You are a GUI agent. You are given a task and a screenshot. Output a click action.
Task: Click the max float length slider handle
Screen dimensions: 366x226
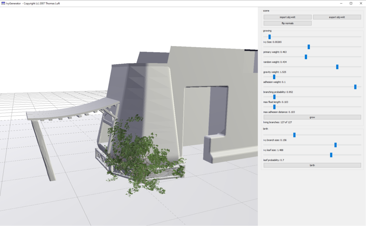click(x=274, y=97)
